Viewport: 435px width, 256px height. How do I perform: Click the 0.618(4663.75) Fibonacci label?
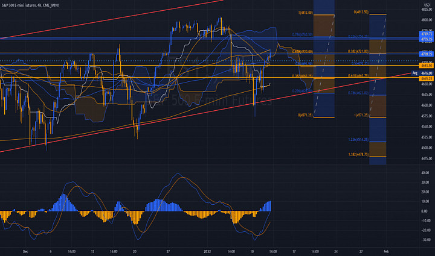pyautogui.click(x=358, y=76)
